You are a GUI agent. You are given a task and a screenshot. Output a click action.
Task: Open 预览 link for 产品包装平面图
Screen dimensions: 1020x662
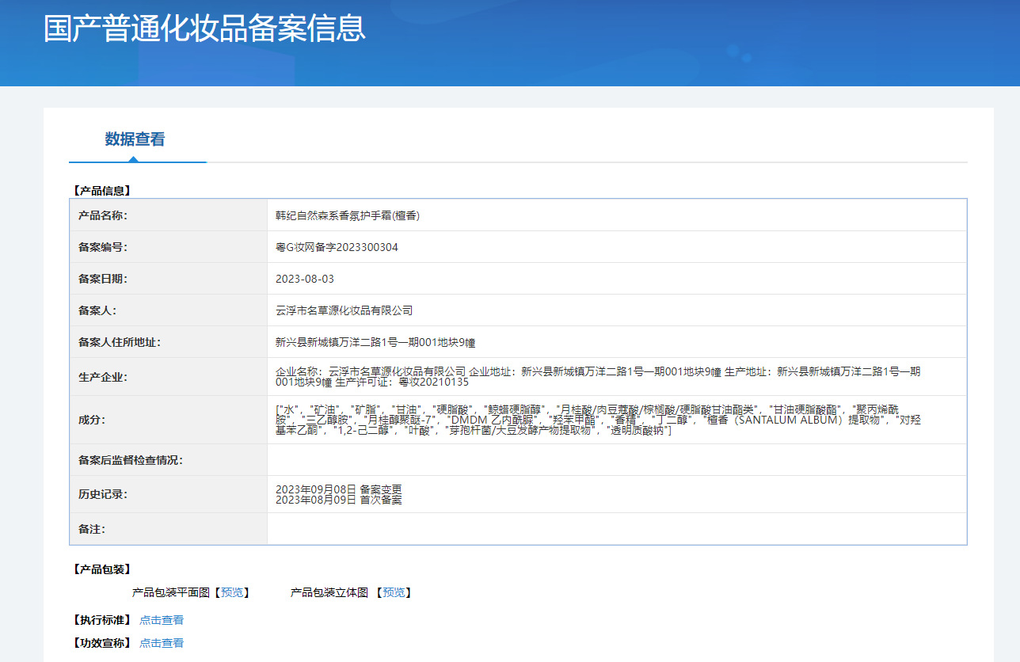(234, 592)
